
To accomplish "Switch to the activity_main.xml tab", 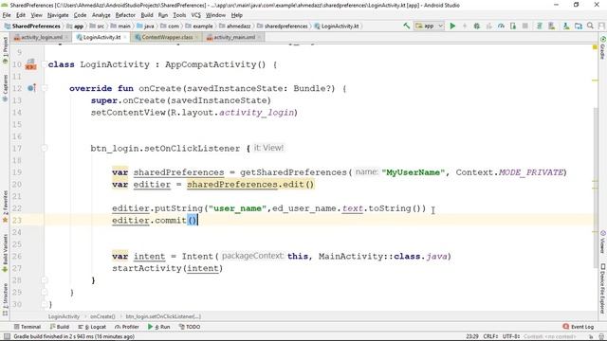I will pyautogui.click(x=234, y=37).
